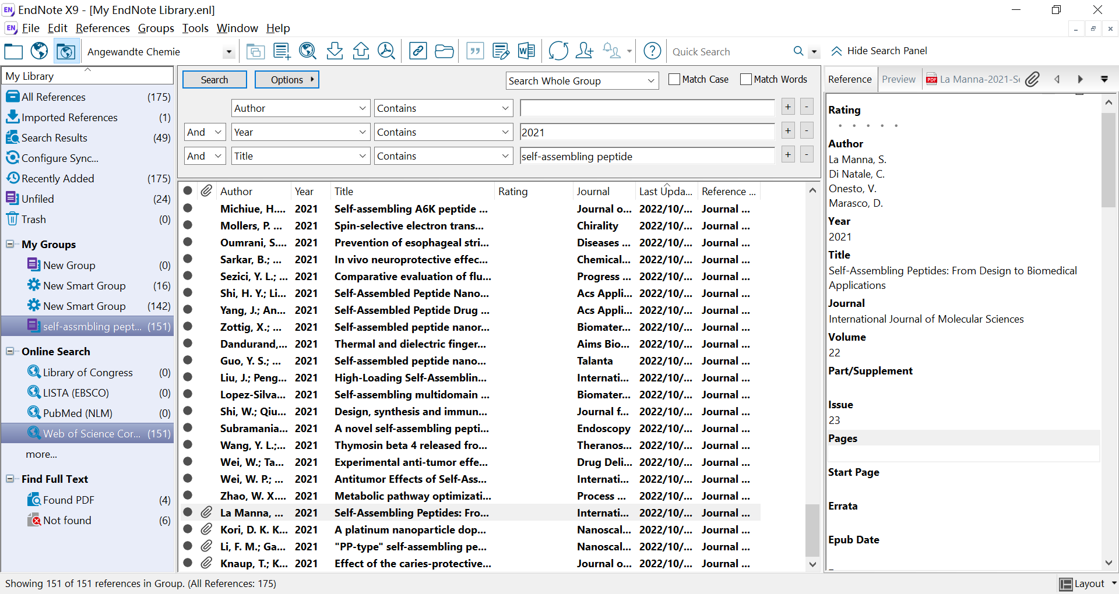Select the Unfiled group in sidebar
1119x594 pixels.
(87, 199)
